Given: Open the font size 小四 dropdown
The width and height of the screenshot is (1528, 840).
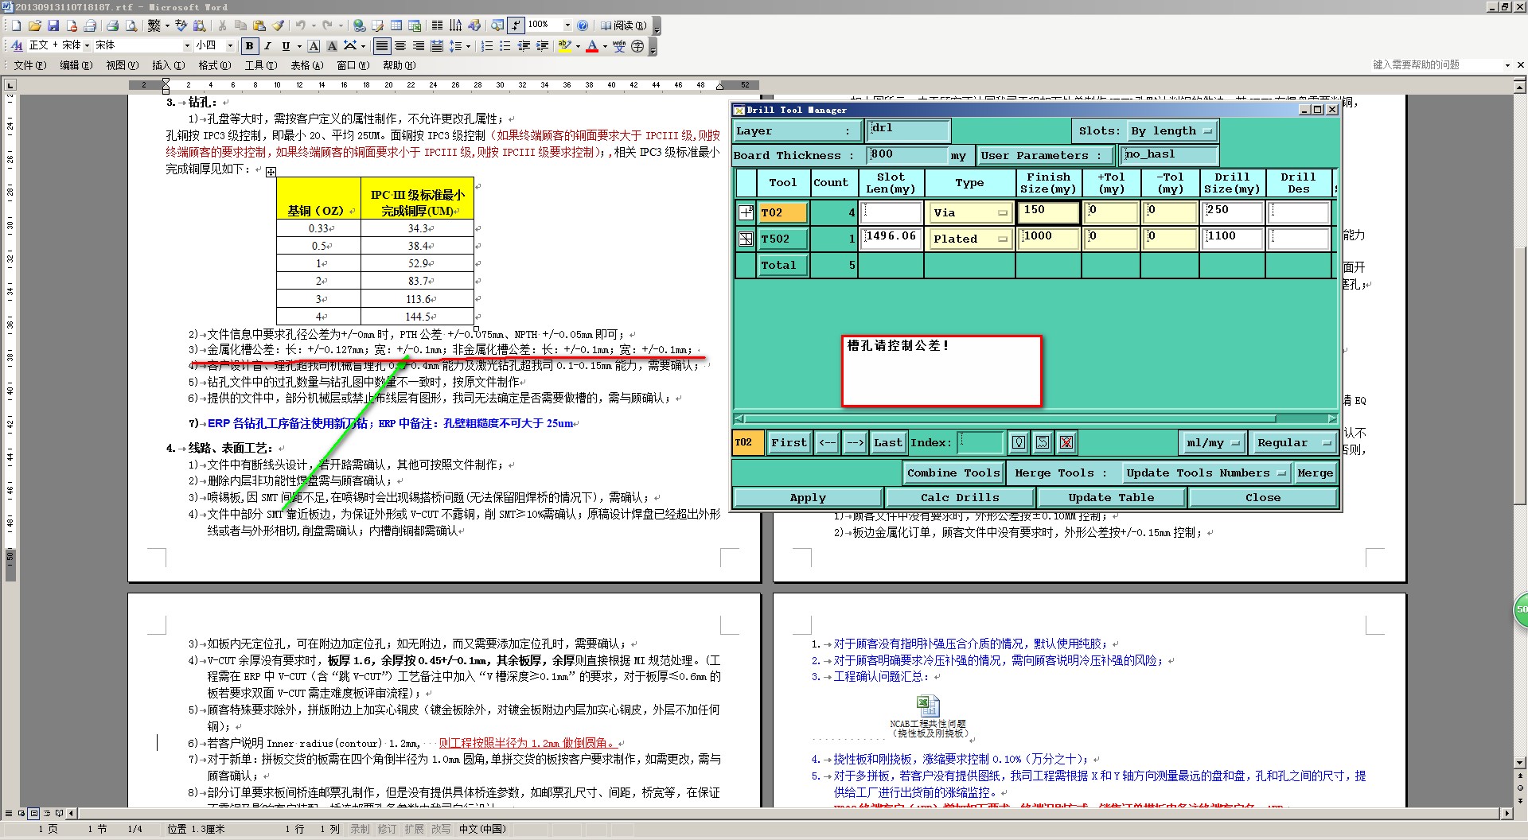Looking at the screenshot, I should click(230, 46).
